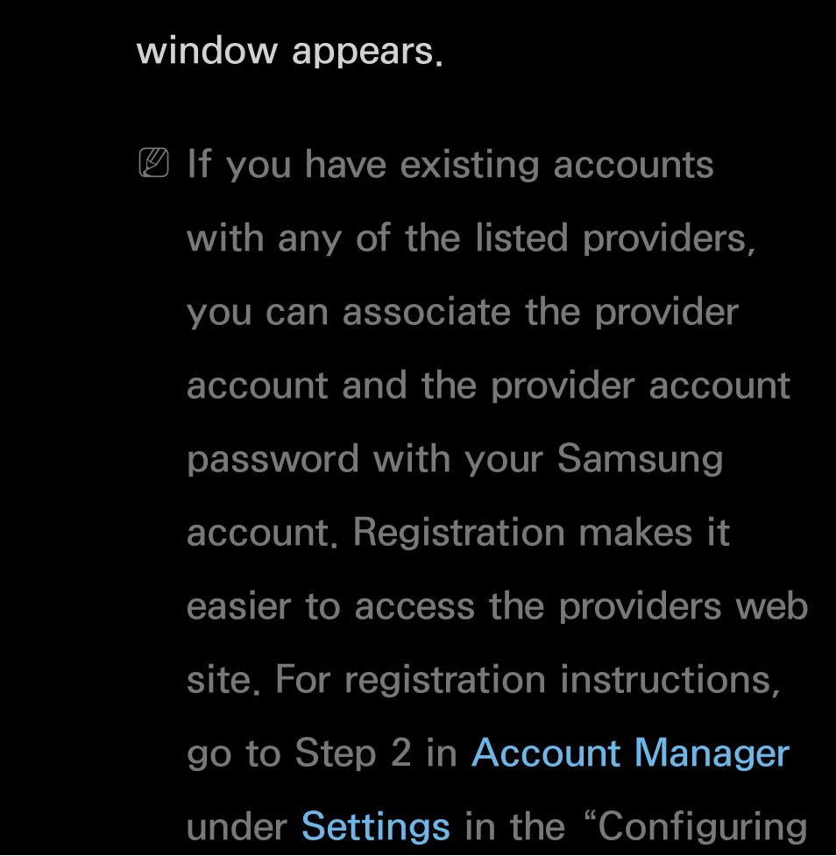Click the 'with any of the listed providers' line
The image size is (836, 856).
coord(471,238)
